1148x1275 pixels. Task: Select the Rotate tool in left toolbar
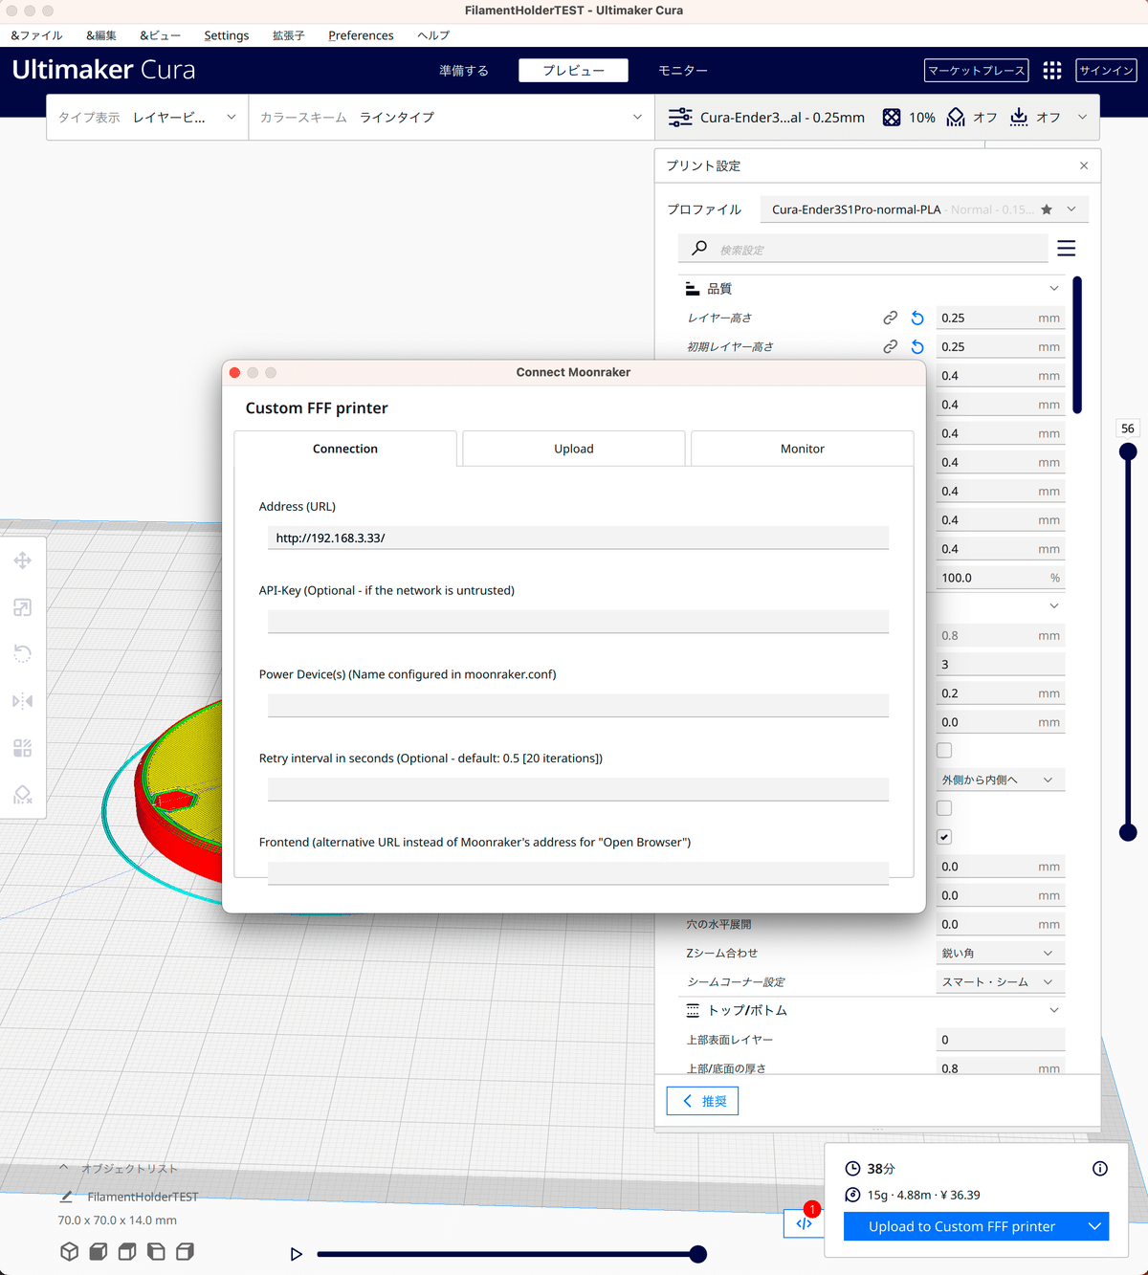click(23, 654)
